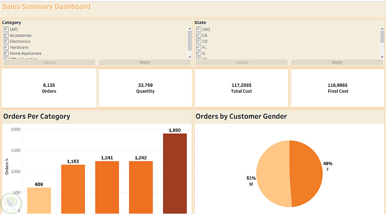Click the light orange M pie slice
This screenshot has height=214, width=387.
[x=273, y=174]
